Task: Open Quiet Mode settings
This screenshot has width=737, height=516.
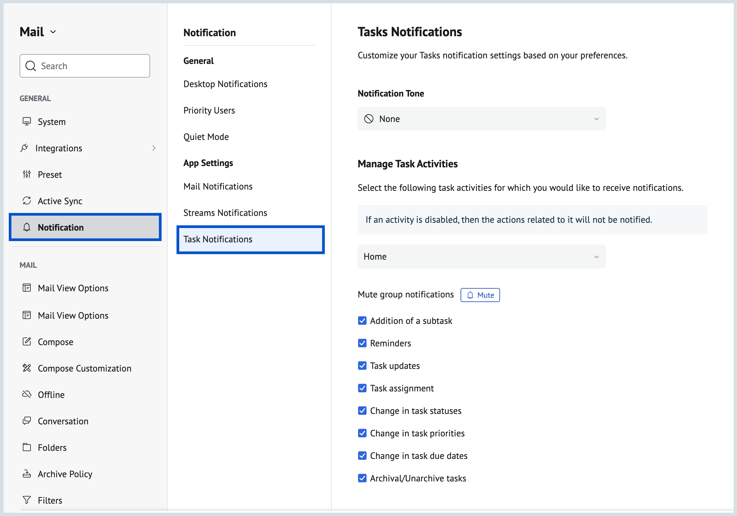Action: (x=206, y=137)
